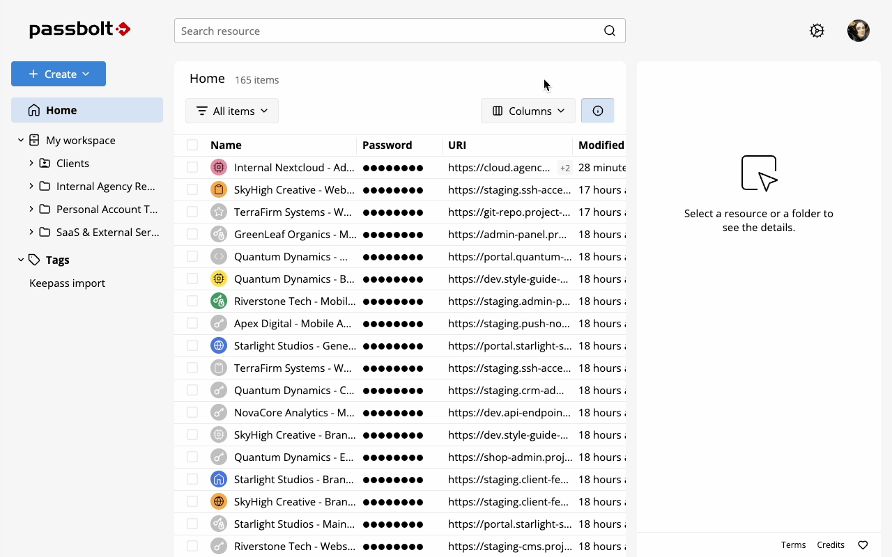Check the GreenLeaf Organics row checkbox
This screenshot has height=557, width=892.
(192, 234)
